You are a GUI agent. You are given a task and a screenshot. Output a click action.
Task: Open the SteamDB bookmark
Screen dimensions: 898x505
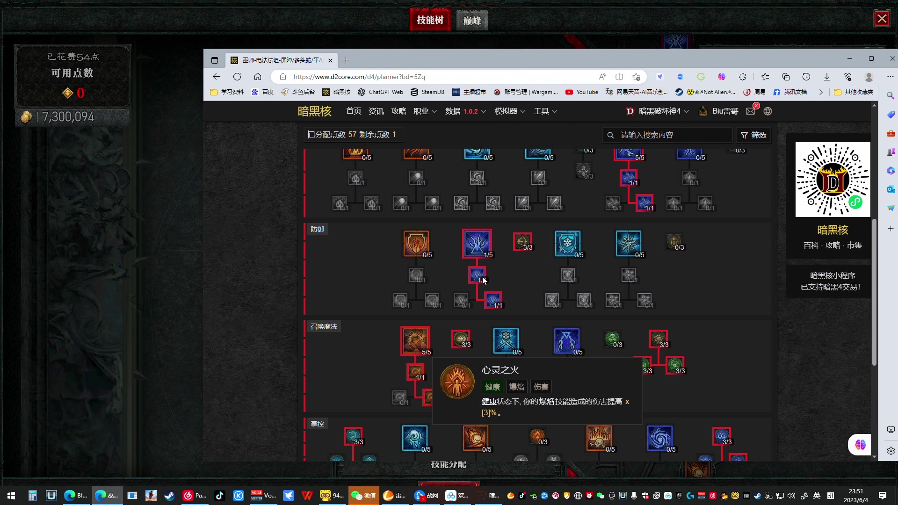pyautogui.click(x=427, y=92)
